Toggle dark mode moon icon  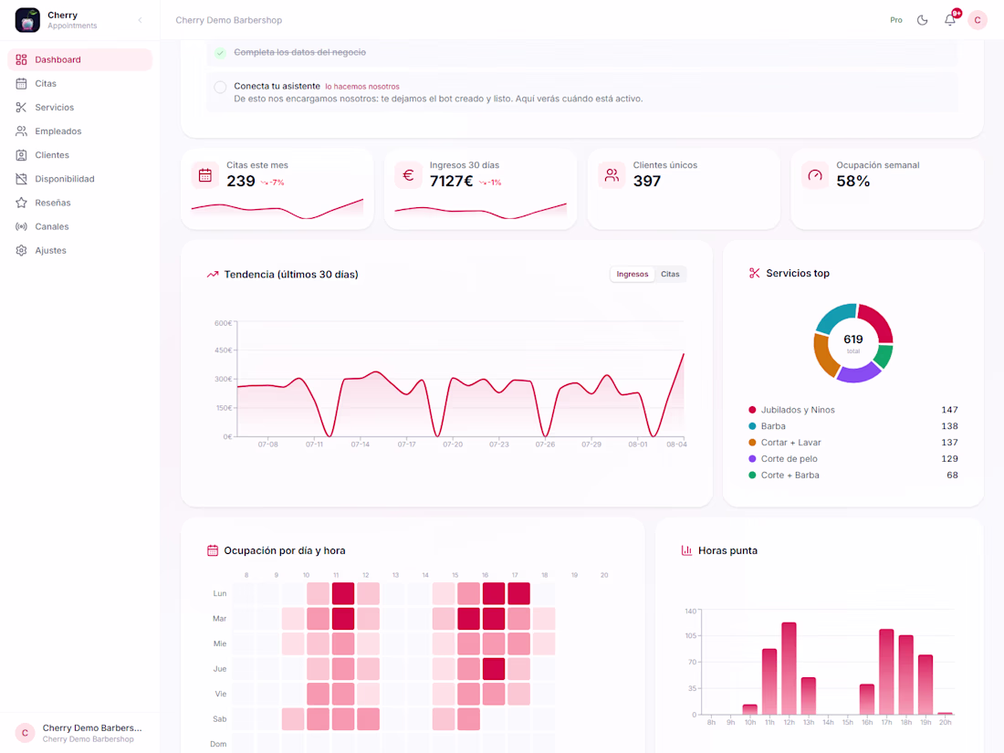pyautogui.click(x=923, y=20)
